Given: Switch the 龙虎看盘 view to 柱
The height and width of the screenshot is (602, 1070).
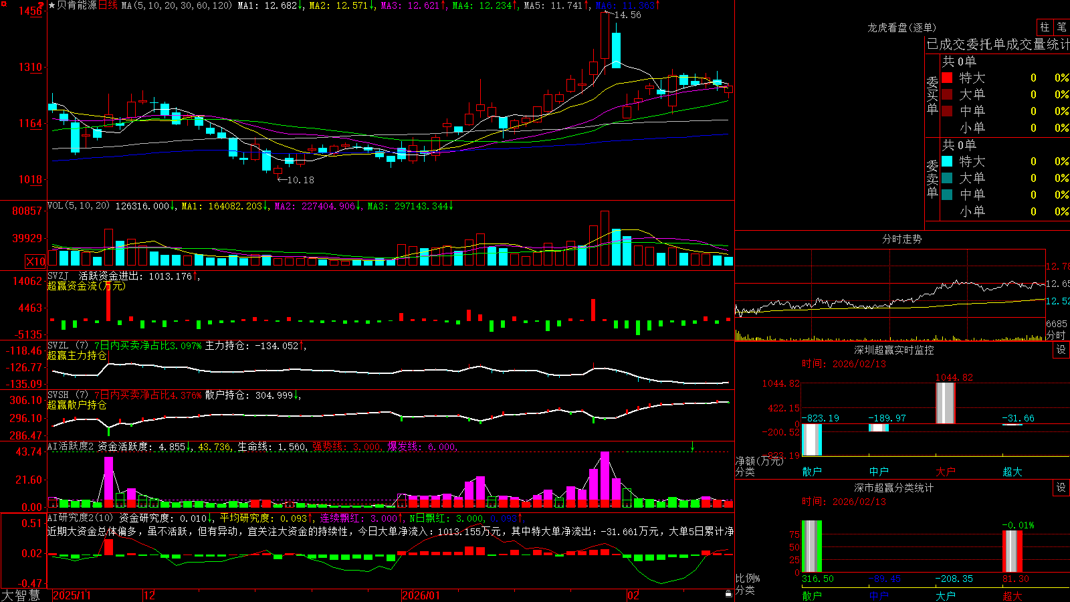Looking at the screenshot, I should [x=1045, y=27].
